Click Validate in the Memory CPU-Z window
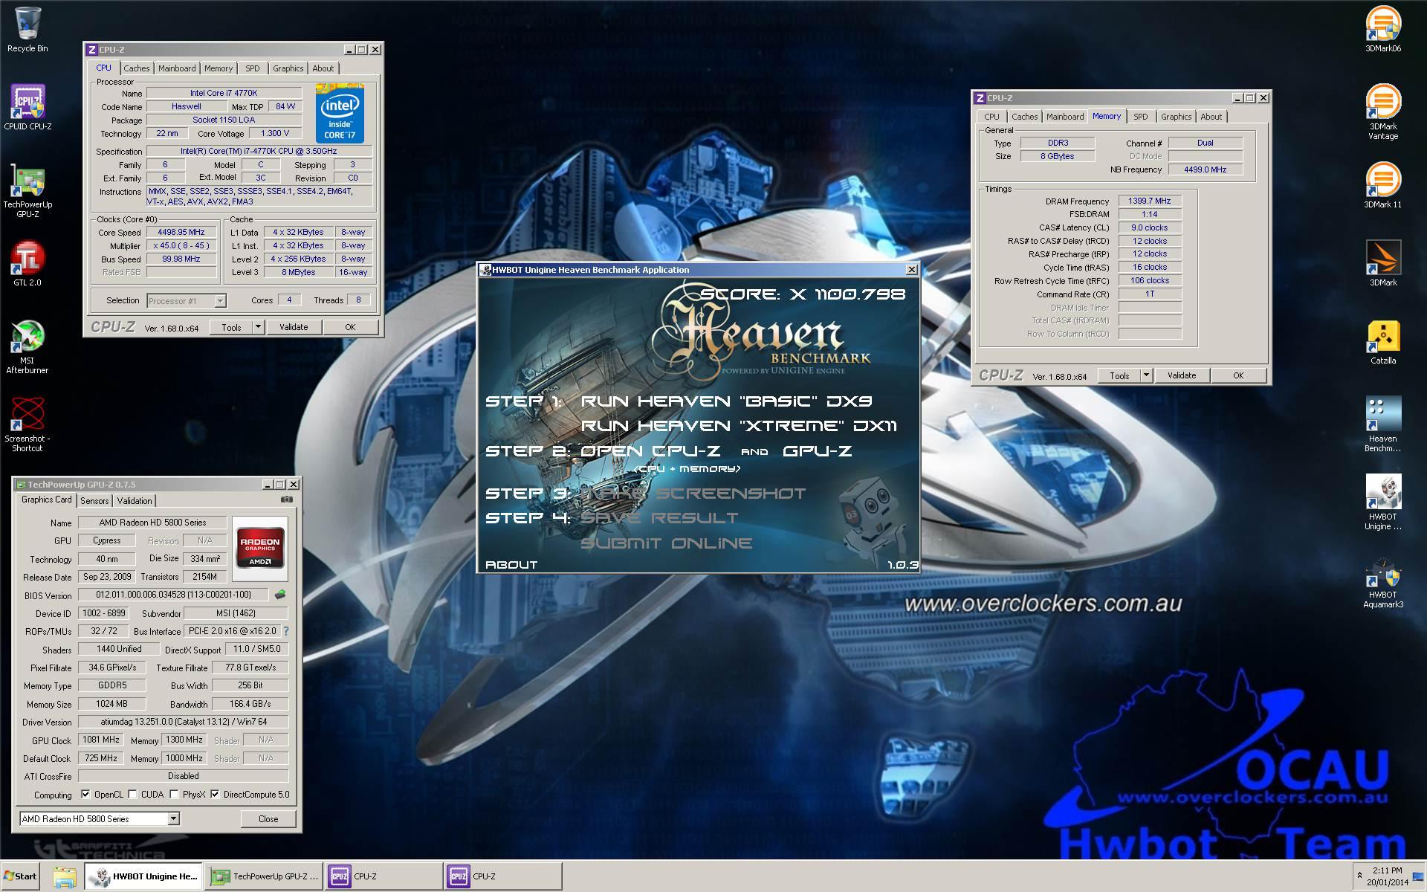This screenshot has height=892, width=1427. pyautogui.click(x=1182, y=375)
